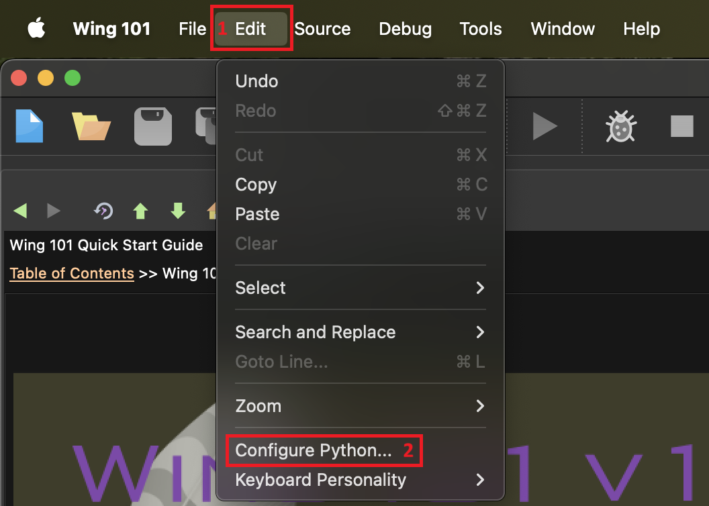Open the Debug menu

[x=405, y=29]
